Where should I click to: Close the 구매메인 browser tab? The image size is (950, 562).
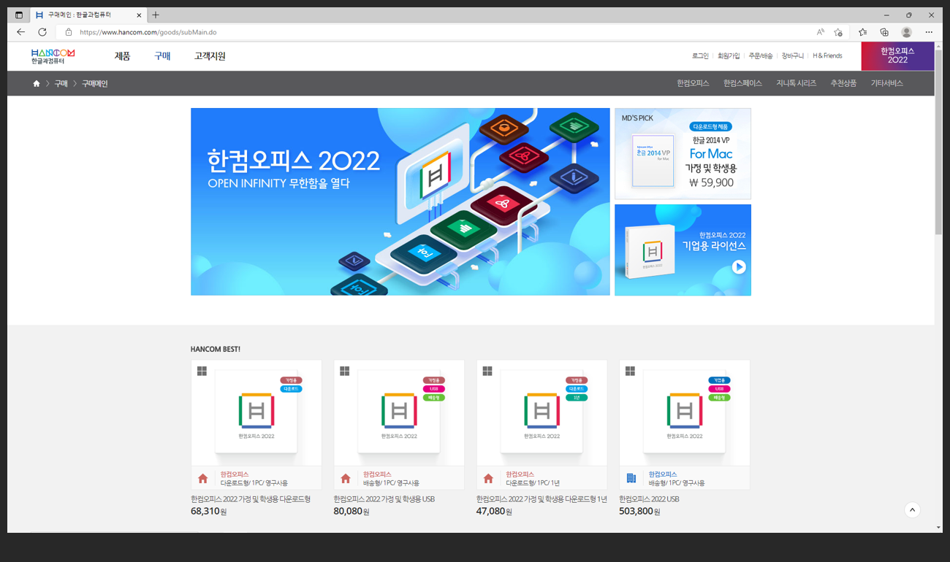[139, 15]
